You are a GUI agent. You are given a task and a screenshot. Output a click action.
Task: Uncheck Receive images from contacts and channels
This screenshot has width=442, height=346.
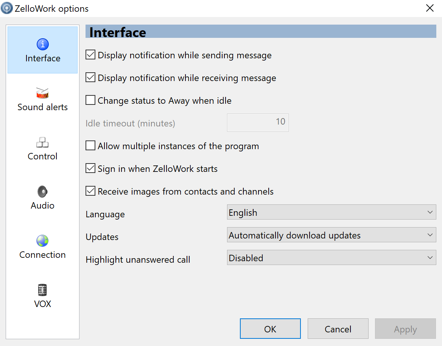pos(90,191)
